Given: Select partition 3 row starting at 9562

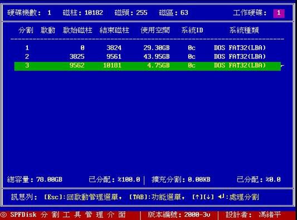Looking at the screenshot, I should [148, 66].
